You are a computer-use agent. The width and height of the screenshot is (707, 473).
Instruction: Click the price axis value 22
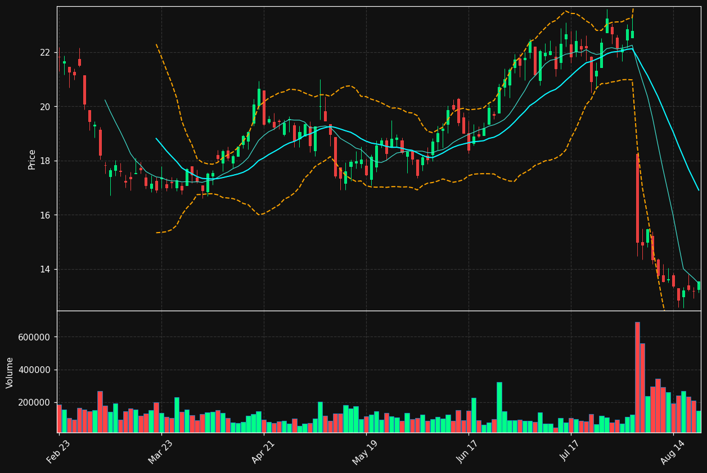pyautogui.click(x=45, y=53)
